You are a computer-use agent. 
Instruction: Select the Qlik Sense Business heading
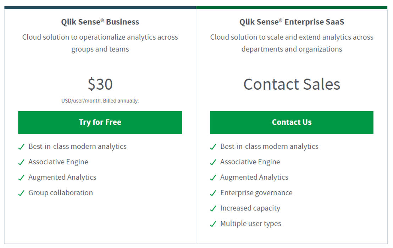[100, 22]
